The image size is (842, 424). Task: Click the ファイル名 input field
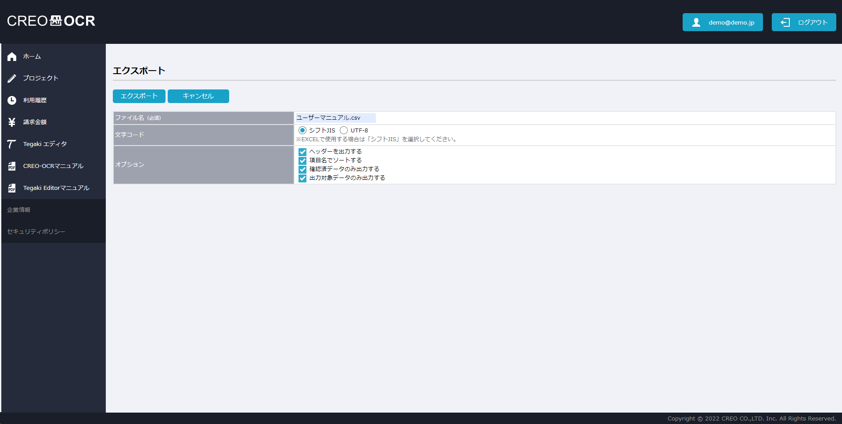pyautogui.click(x=335, y=118)
